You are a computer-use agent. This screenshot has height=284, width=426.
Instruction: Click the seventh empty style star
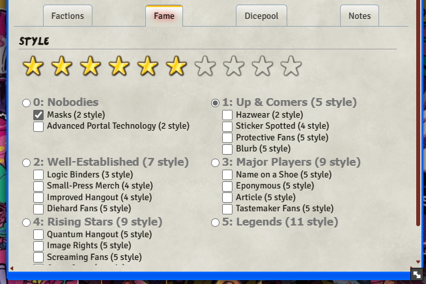pyautogui.click(x=205, y=66)
